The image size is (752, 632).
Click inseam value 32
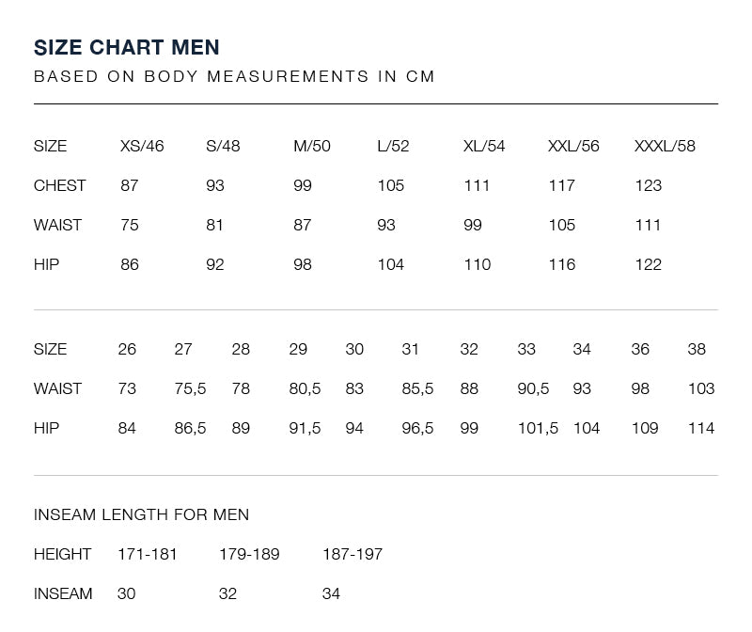coord(227,593)
